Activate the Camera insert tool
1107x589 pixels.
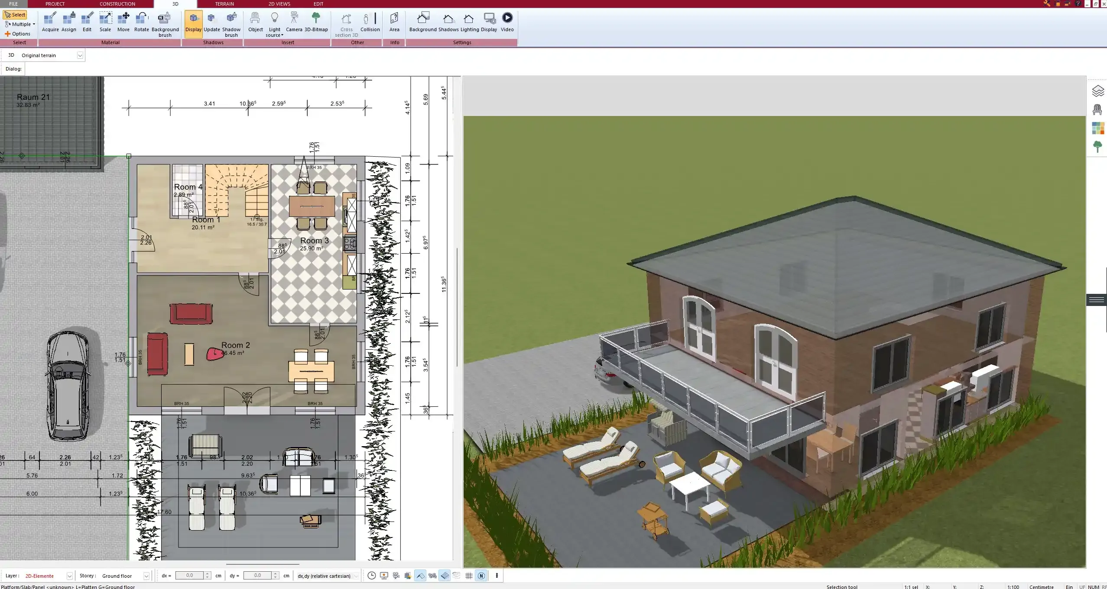[x=295, y=21]
